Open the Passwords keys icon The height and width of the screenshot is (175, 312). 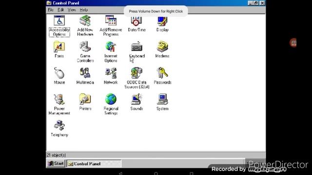coord(162,72)
